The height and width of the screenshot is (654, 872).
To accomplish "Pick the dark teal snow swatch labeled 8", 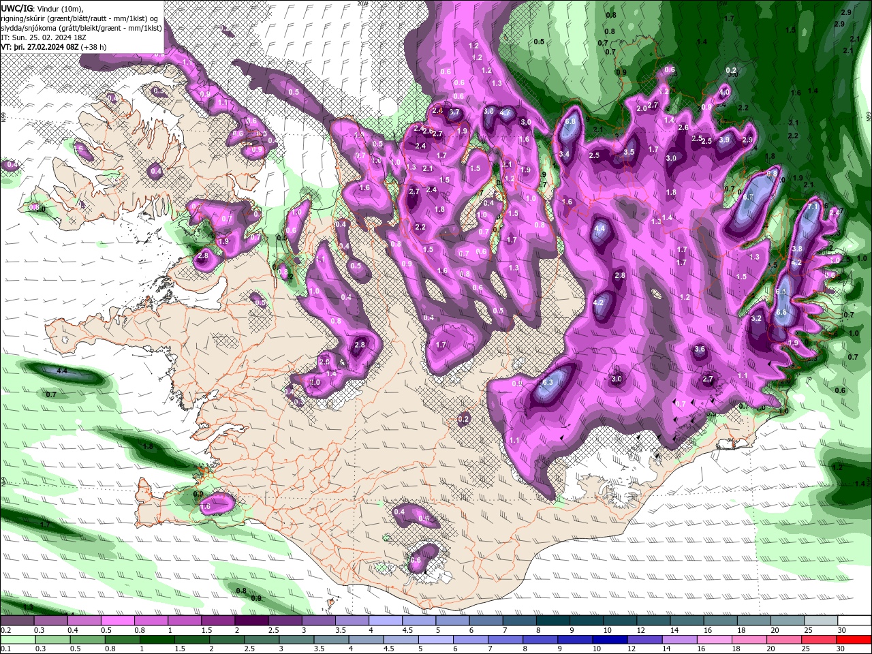I will pyautogui.click(x=552, y=621).
